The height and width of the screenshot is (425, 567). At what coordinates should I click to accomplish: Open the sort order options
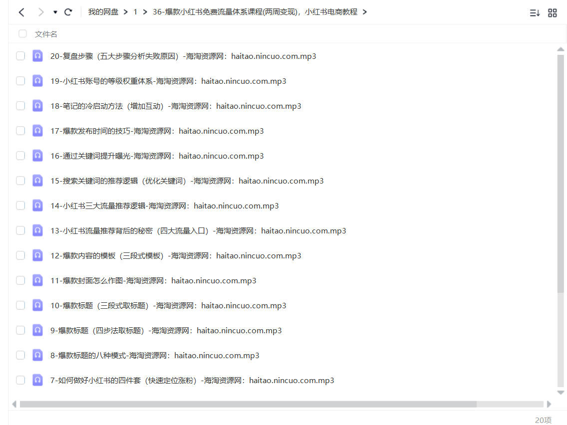coord(535,13)
